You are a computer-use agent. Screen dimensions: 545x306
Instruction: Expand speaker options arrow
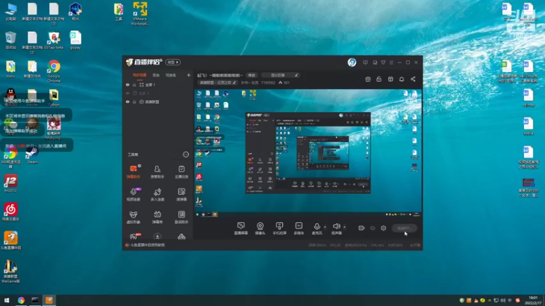(345, 227)
